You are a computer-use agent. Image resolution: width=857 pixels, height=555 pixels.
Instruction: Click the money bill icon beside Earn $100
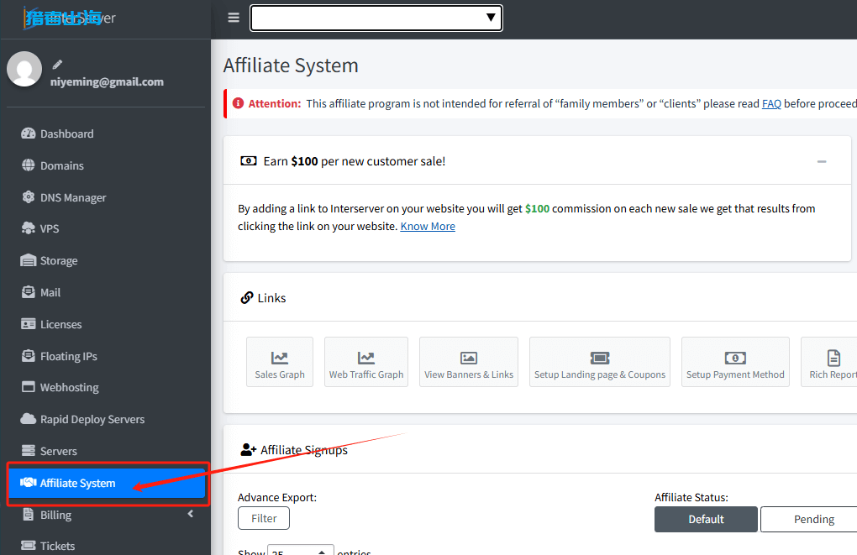[x=249, y=161]
